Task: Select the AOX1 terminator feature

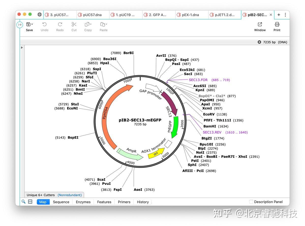Action: click(168, 144)
